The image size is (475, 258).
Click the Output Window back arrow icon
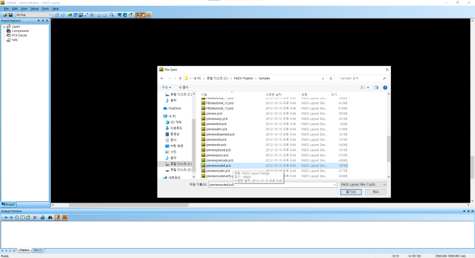(6, 217)
